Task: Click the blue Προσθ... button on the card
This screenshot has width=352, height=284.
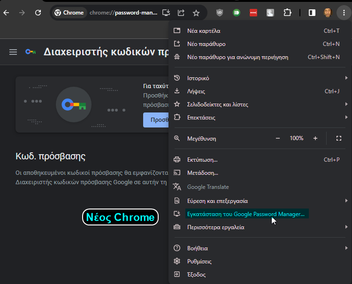Action: click(156, 120)
